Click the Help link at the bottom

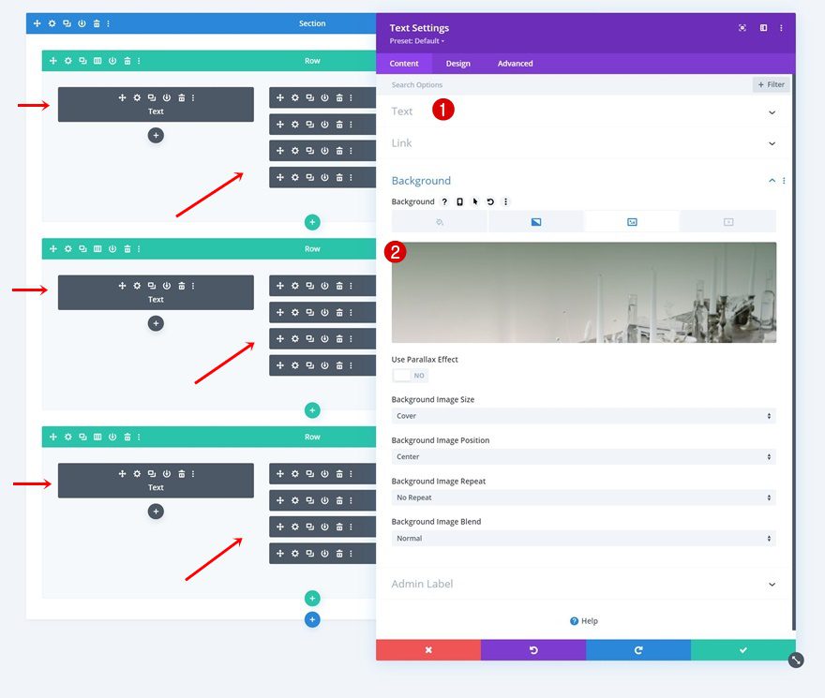[584, 620]
